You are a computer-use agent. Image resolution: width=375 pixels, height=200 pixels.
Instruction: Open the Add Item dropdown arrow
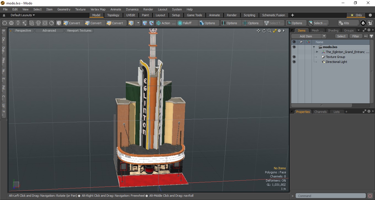[x=324, y=36]
